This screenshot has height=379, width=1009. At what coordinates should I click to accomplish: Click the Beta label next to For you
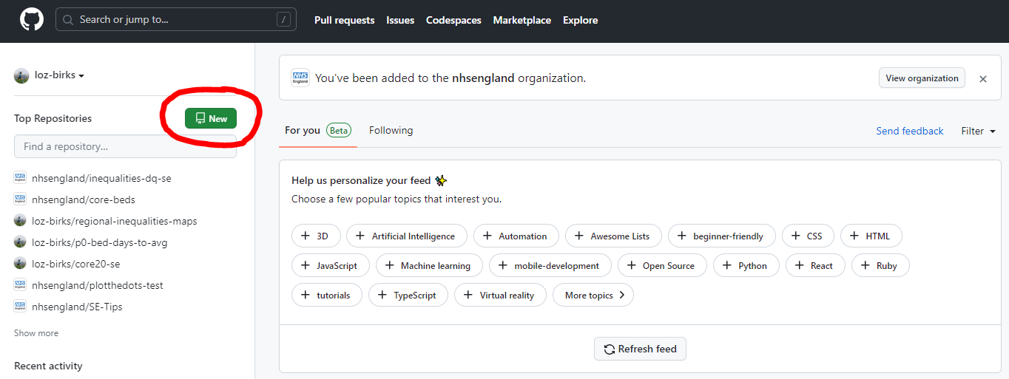point(339,131)
